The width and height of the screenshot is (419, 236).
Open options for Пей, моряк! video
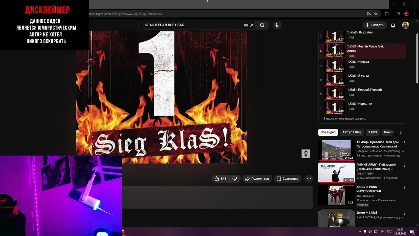404,165
